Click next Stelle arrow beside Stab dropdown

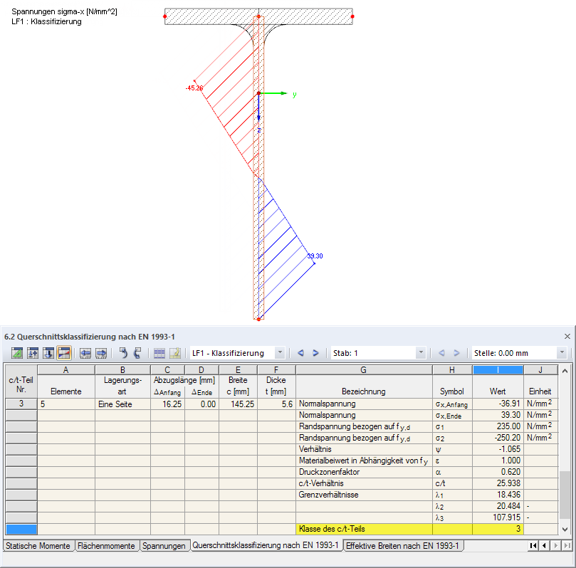tap(456, 353)
